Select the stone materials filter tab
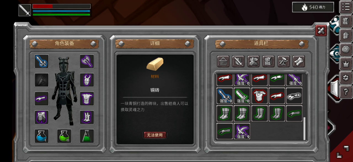Viewport: 353px width, 162px height. [x=253, y=62]
